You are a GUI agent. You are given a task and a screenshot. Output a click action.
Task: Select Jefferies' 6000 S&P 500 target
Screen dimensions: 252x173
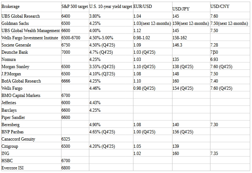pos(66,103)
